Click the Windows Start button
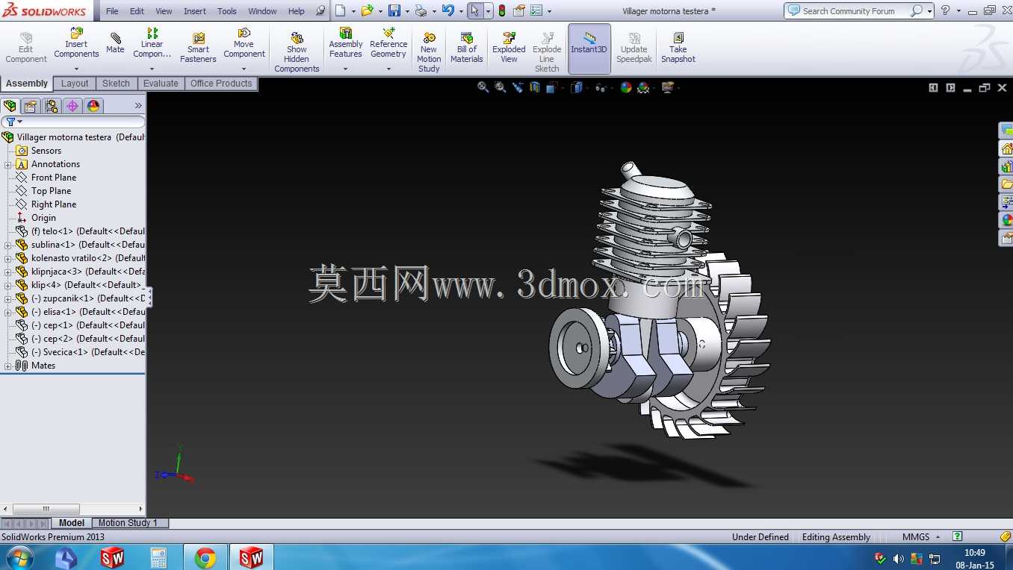The width and height of the screenshot is (1013, 570). point(19,557)
